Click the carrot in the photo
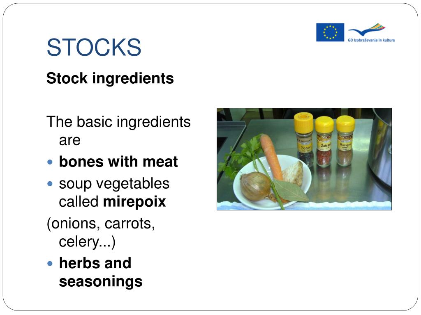421x315 pixels. coord(271,157)
